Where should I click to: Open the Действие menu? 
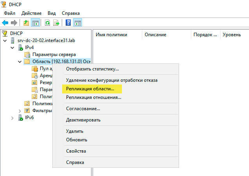(31, 13)
